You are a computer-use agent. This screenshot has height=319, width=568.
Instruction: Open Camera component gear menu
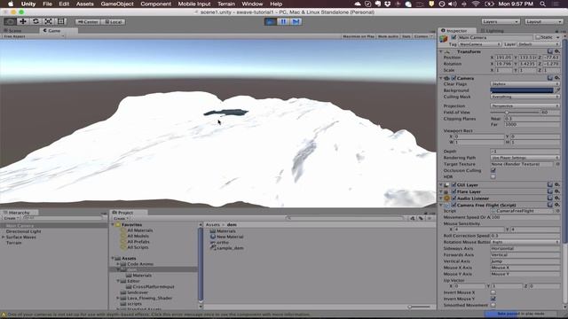[x=557, y=78]
